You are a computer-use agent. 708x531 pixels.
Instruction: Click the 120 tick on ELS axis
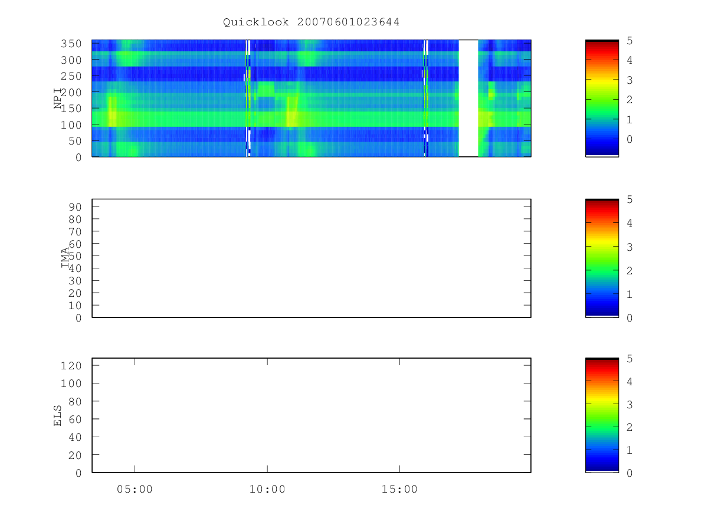[72, 365]
